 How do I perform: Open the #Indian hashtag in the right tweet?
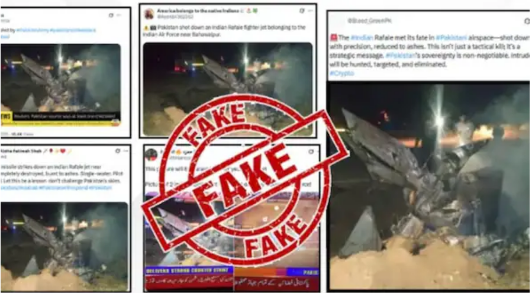point(362,38)
